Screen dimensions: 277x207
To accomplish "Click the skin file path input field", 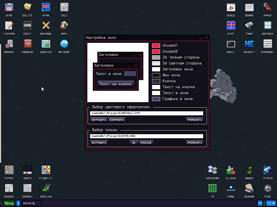I will click(x=146, y=136).
